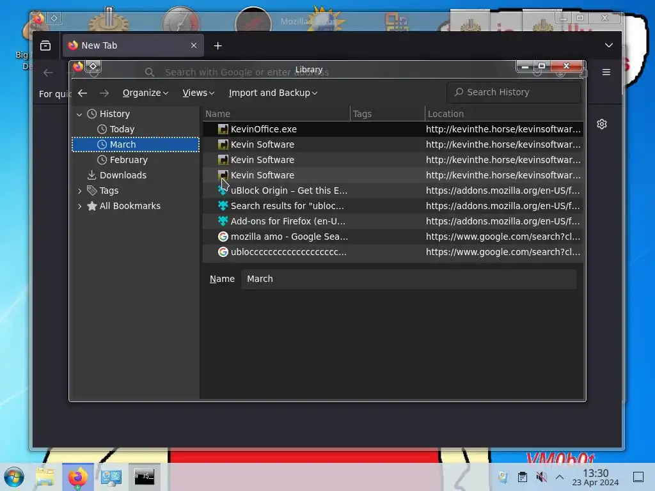Click the Downloads arrow icon

[x=92, y=175]
